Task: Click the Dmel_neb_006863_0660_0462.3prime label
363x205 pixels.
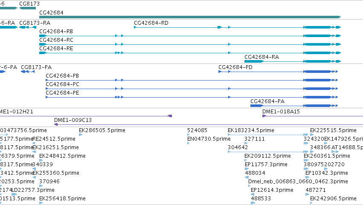Action: tap(298, 182)
